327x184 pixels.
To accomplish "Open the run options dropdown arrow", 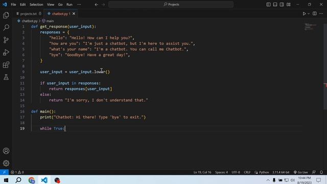I will click(309, 14).
